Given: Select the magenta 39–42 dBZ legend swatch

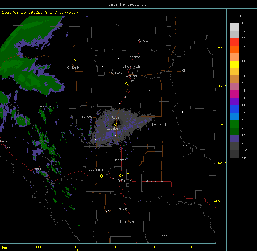Looking at the screenshot, I should [234, 94].
